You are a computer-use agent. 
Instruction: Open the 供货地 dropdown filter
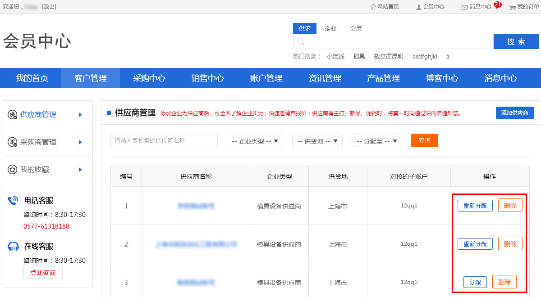[317, 141]
